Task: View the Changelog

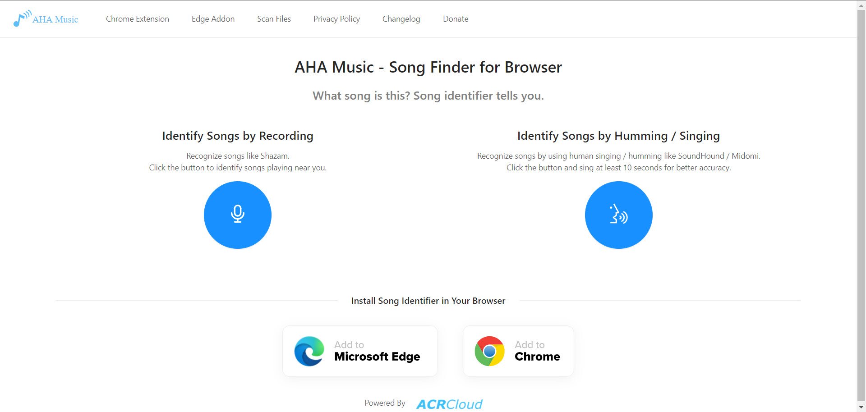Action: (x=401, y=18)
